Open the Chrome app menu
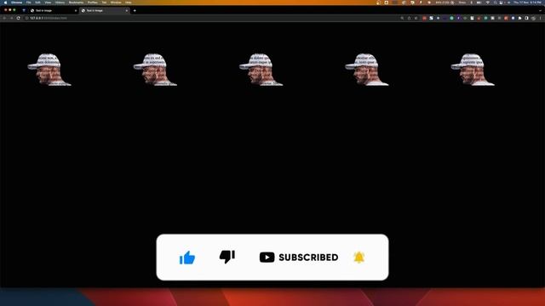 click(x=16, y=3)
